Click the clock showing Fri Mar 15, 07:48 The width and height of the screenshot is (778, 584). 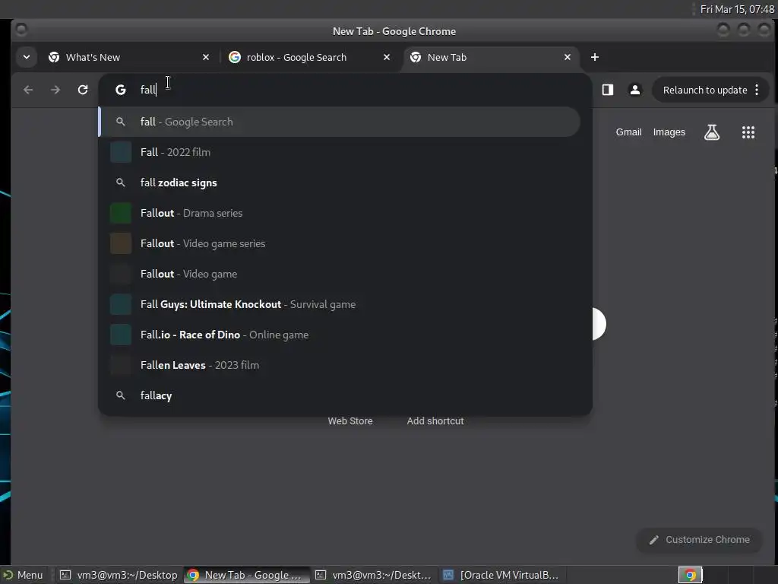[x=737, y=9]
